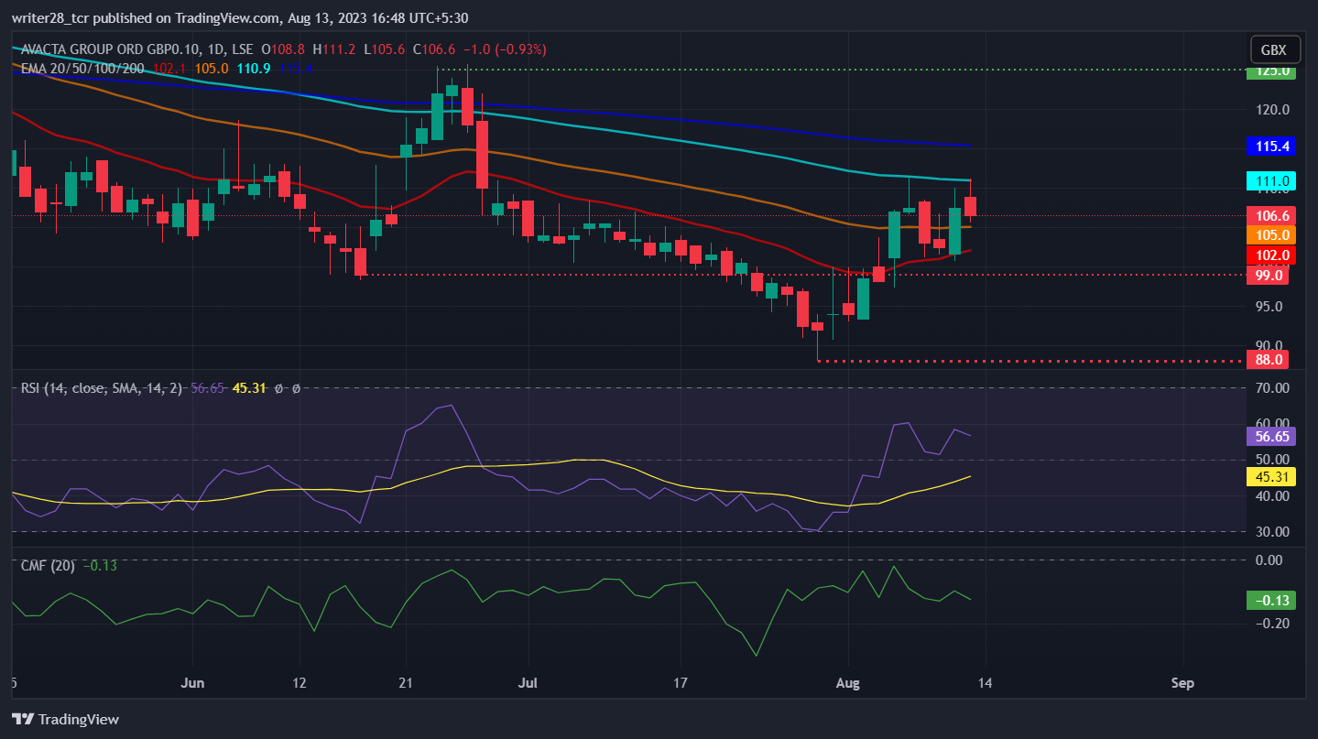Click the L105.6 low value in legend
This screenshot has height=739, width=1318.
pyautogui.click(x=383, y=49)
